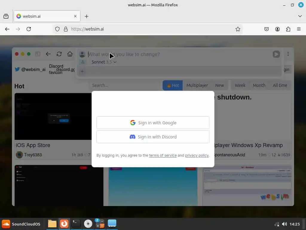The height and width of the screenshot is (230, 306).
Task: Click the site lock padlock icon
Action: 66,29
